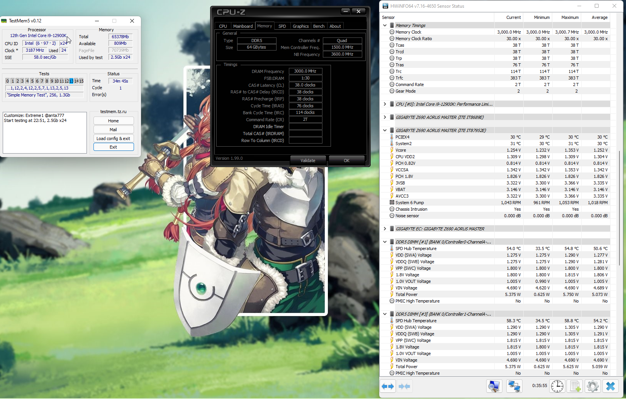Click the Mail button in TestMem5
This screenshot has height=399, width=626.
(x=114, y=130)
